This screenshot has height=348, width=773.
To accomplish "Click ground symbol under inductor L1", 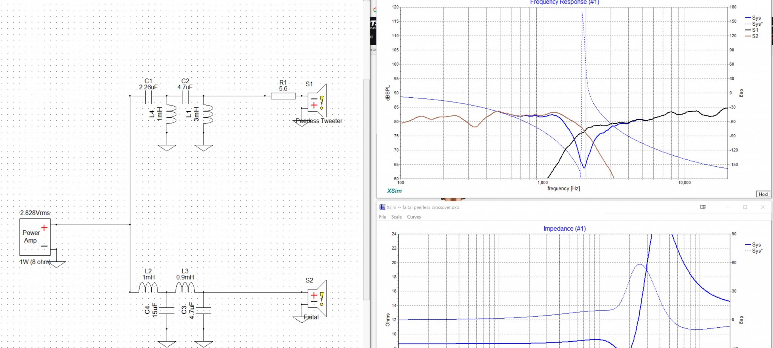I will coord(204,147).
